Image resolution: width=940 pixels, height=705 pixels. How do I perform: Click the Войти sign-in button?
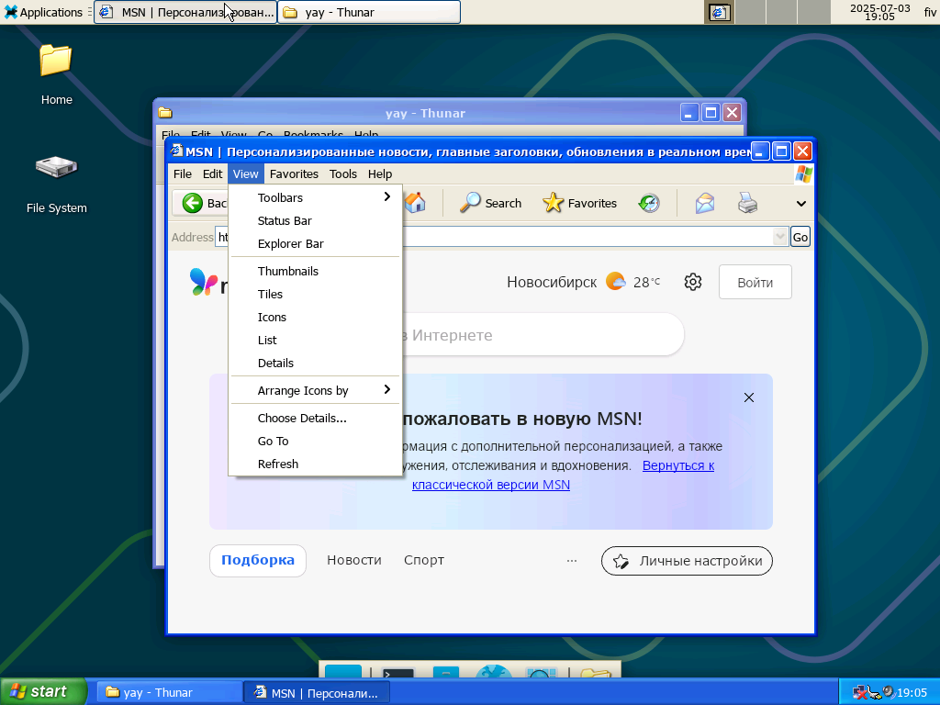click(x=755, y=282)
